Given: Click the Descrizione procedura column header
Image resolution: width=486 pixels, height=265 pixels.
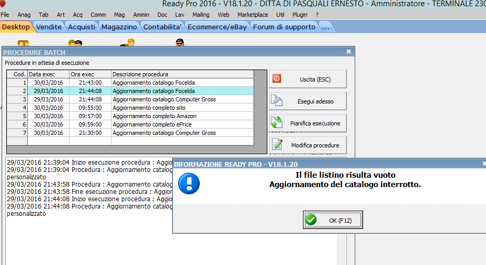Looking at the screenshot, I should click(x=182, y=74).
